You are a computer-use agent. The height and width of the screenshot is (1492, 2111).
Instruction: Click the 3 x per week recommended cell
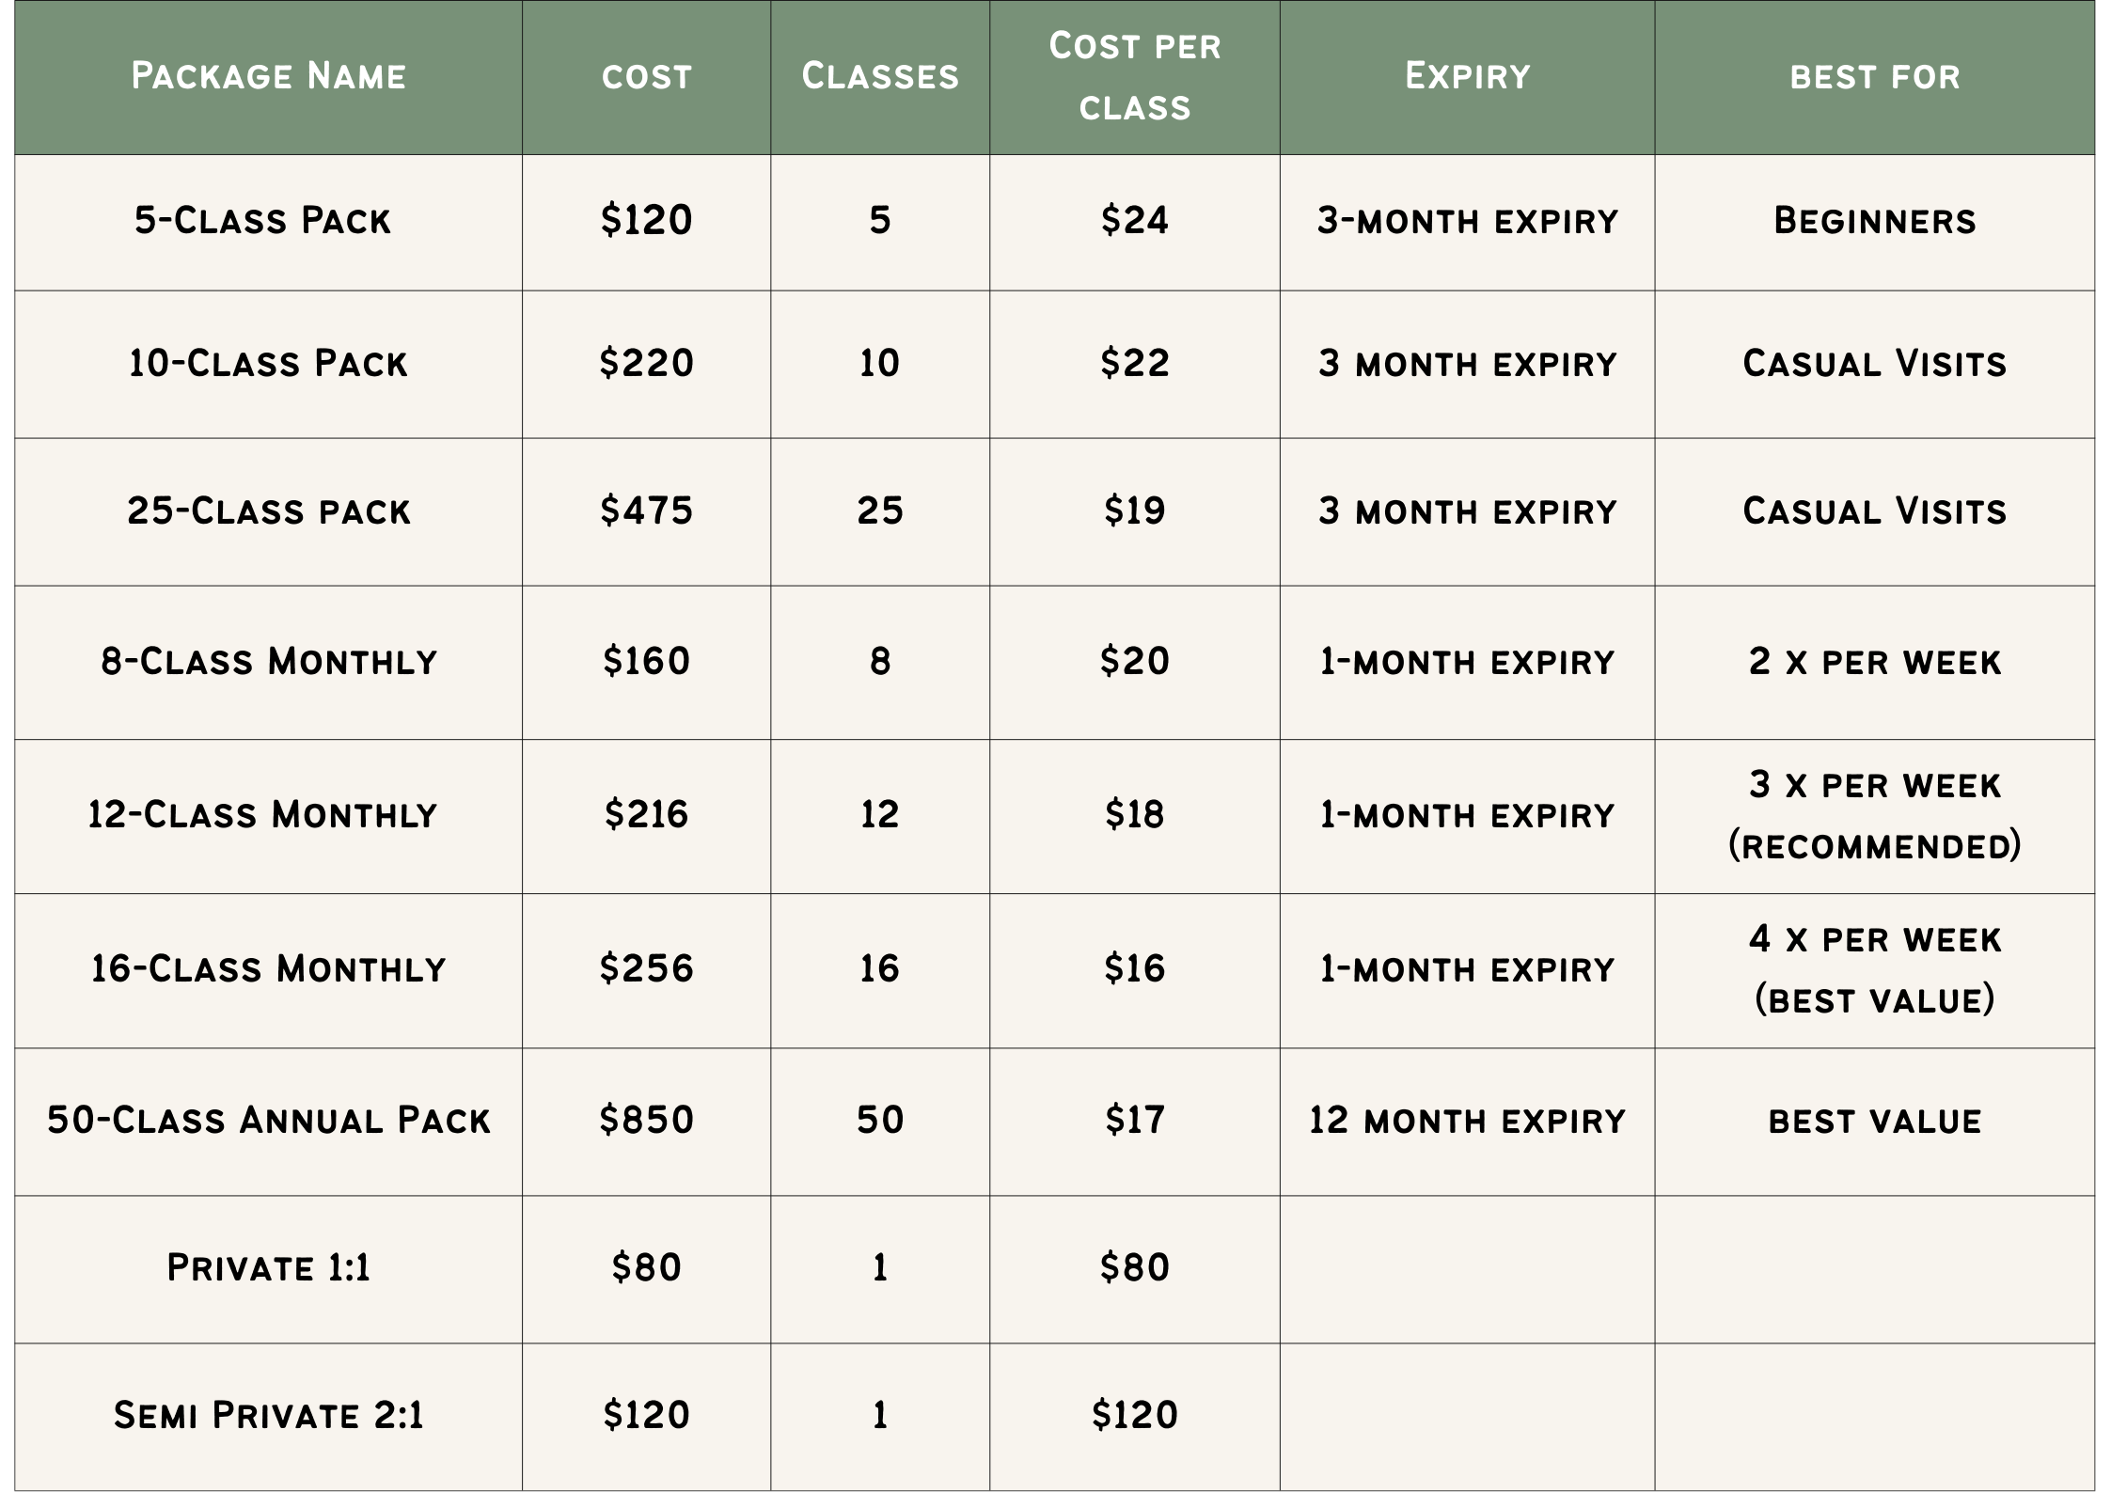click(x=1874, y=815)
